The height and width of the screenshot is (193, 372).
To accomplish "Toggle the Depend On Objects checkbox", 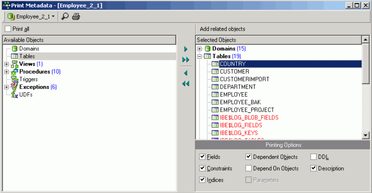I will click(249, 168).
